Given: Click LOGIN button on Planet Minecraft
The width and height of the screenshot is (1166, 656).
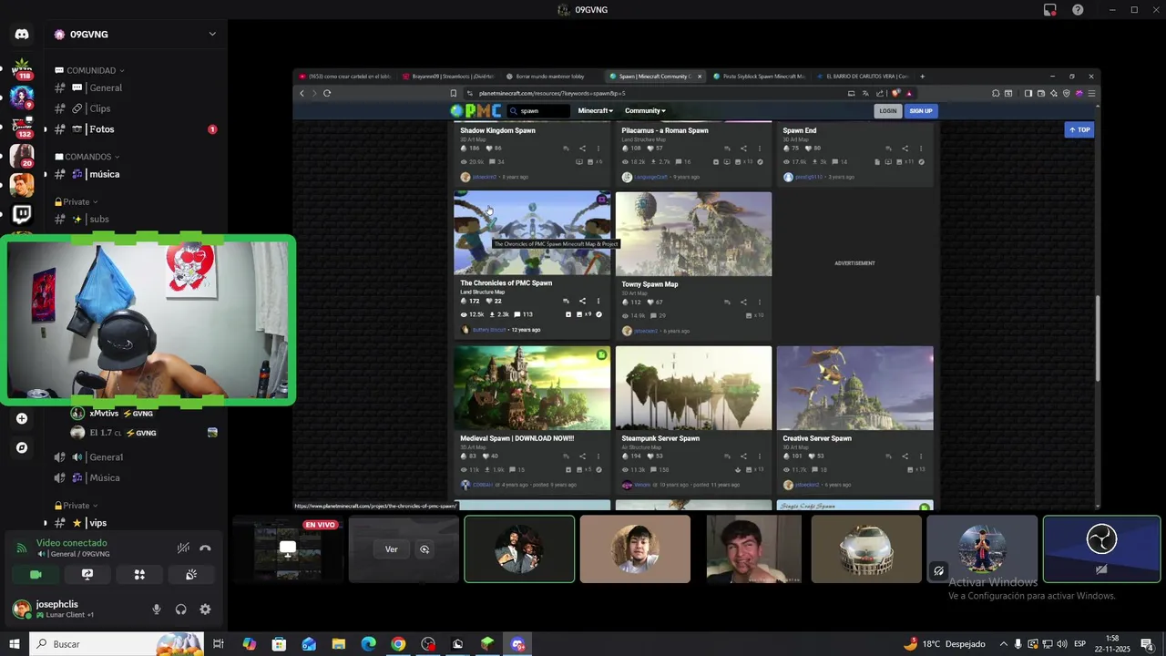Looking at the screenshot, I should coord(887,111).
